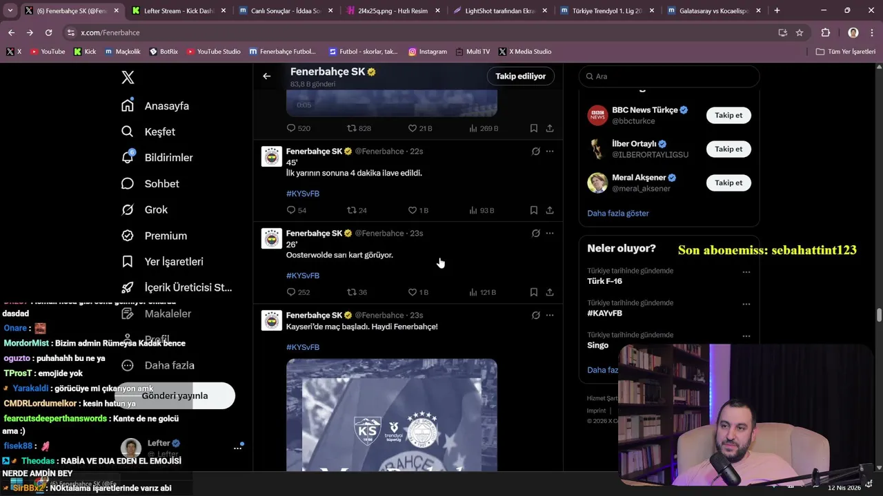This screenshot has height=496, width=883.
Task: Open the #KAYvFB trending topic
Action: [x=604, y=313]
